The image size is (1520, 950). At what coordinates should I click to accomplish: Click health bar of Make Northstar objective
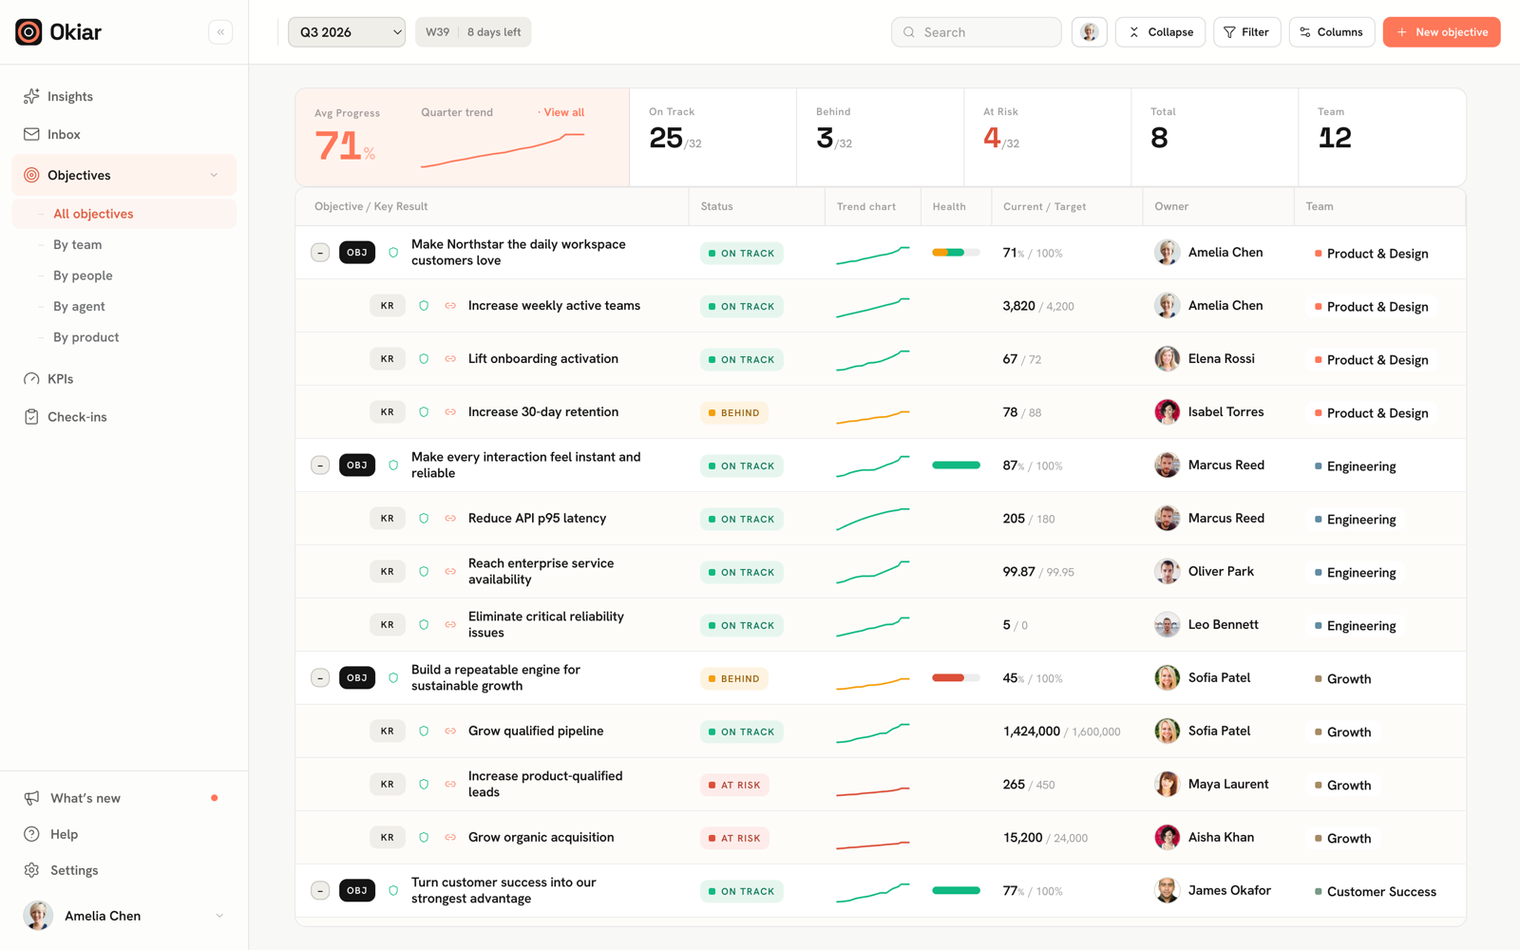[x=956, y=253]
